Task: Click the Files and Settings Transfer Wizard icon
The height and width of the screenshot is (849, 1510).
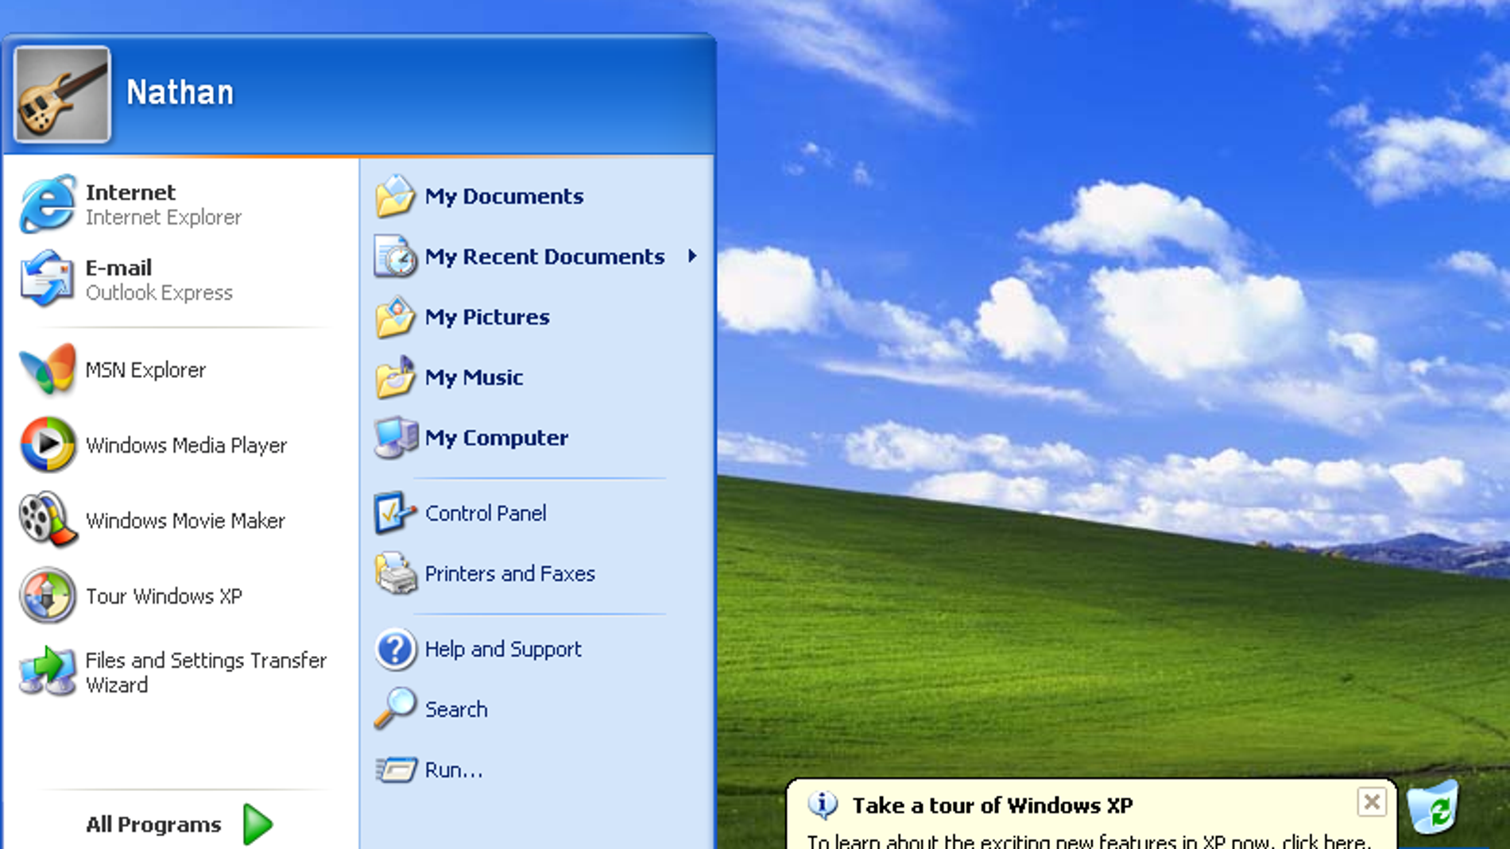Action: point(48,672)
